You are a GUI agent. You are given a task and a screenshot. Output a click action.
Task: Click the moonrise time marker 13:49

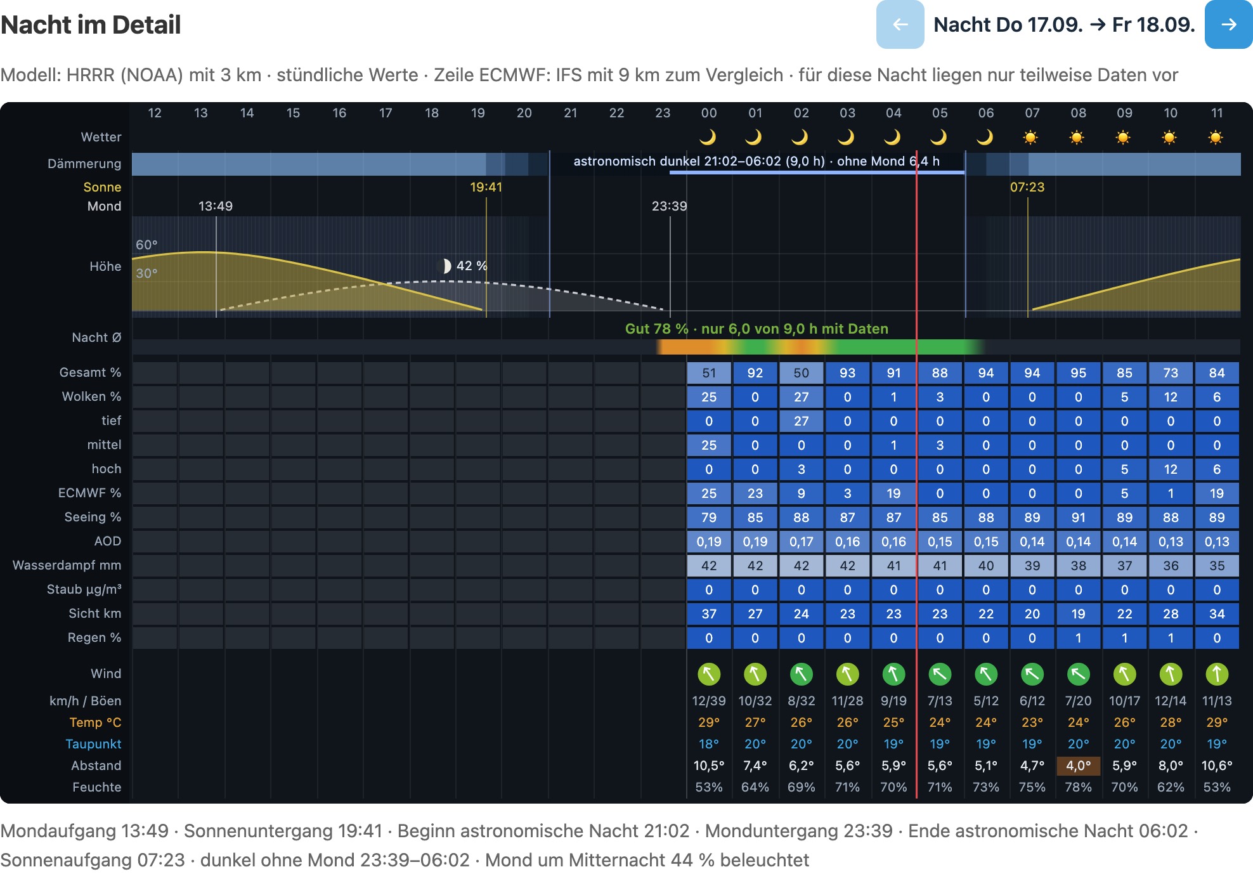216,206
